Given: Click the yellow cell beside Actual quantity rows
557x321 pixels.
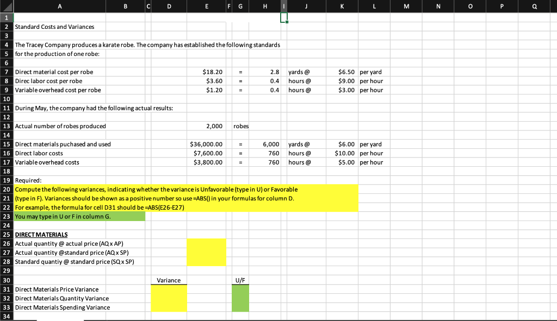Looking at the screenshot, I should [207, 253].
